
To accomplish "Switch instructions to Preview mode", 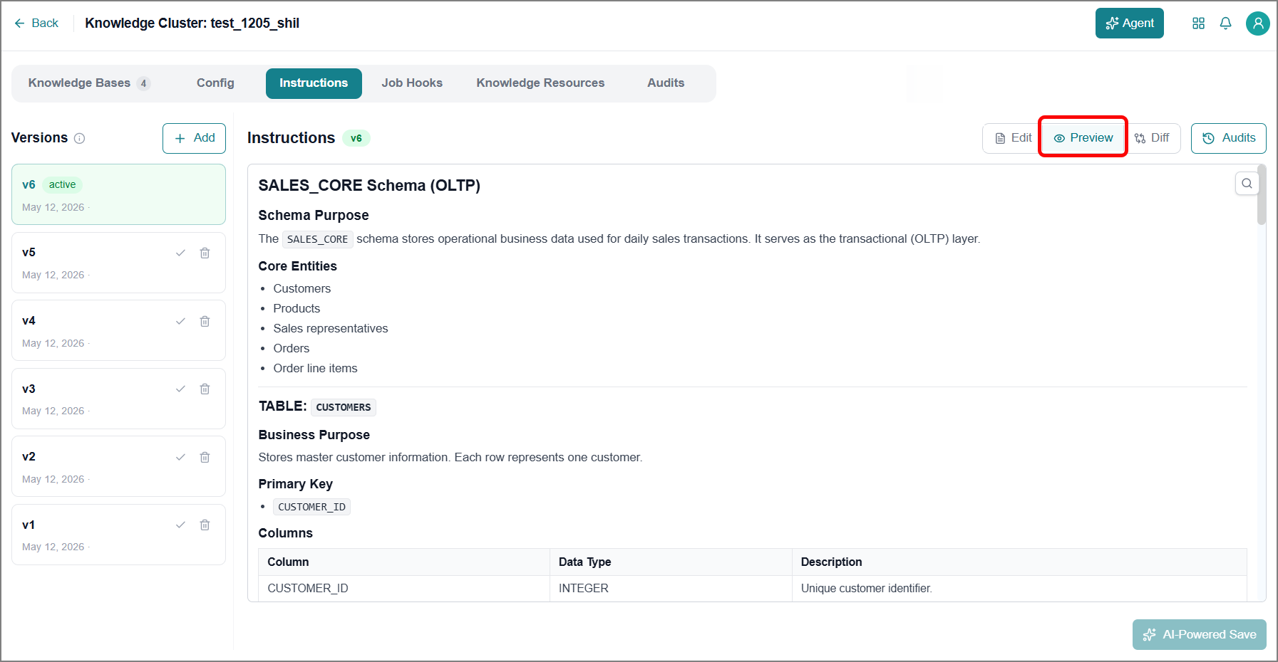I will (1083, 138).
